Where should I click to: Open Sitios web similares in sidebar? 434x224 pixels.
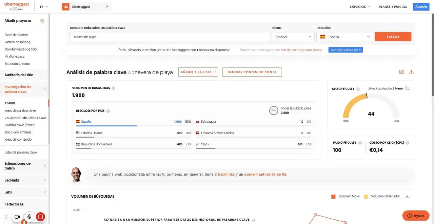pos(18,132)
